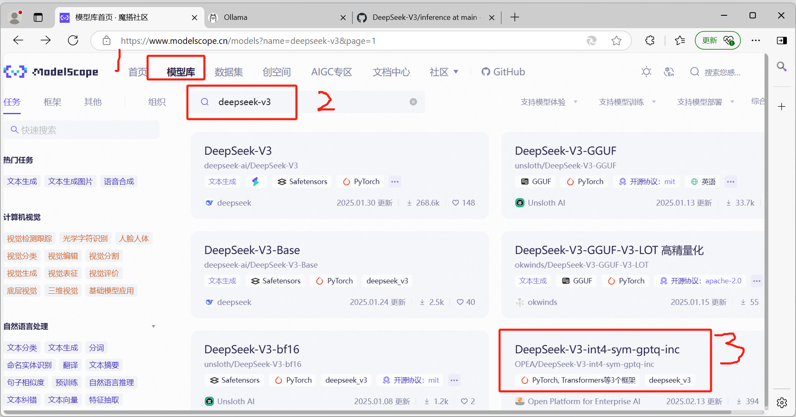Filter by 命名实体识别 task tag

[29, 365]
